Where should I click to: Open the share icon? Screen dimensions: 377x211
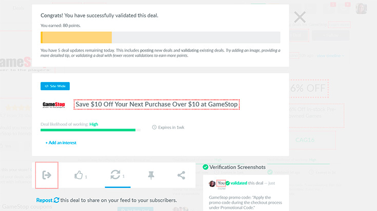(181, 175)
